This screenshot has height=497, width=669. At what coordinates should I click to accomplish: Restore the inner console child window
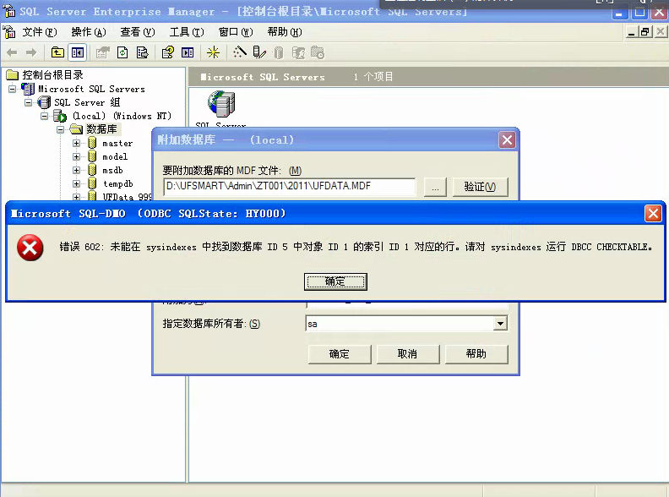pyautogui.click(x=645, y=32)
